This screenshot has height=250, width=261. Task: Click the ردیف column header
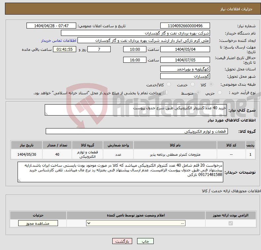point(250,145)
